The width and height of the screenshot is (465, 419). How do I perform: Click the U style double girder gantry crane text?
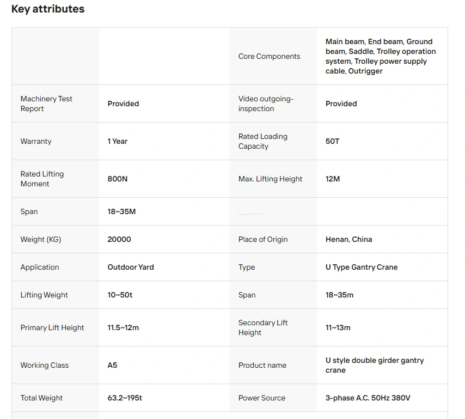coord(375,365)
